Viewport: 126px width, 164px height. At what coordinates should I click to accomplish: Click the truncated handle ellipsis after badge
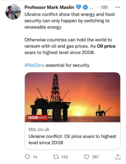[x=91, y=8]
